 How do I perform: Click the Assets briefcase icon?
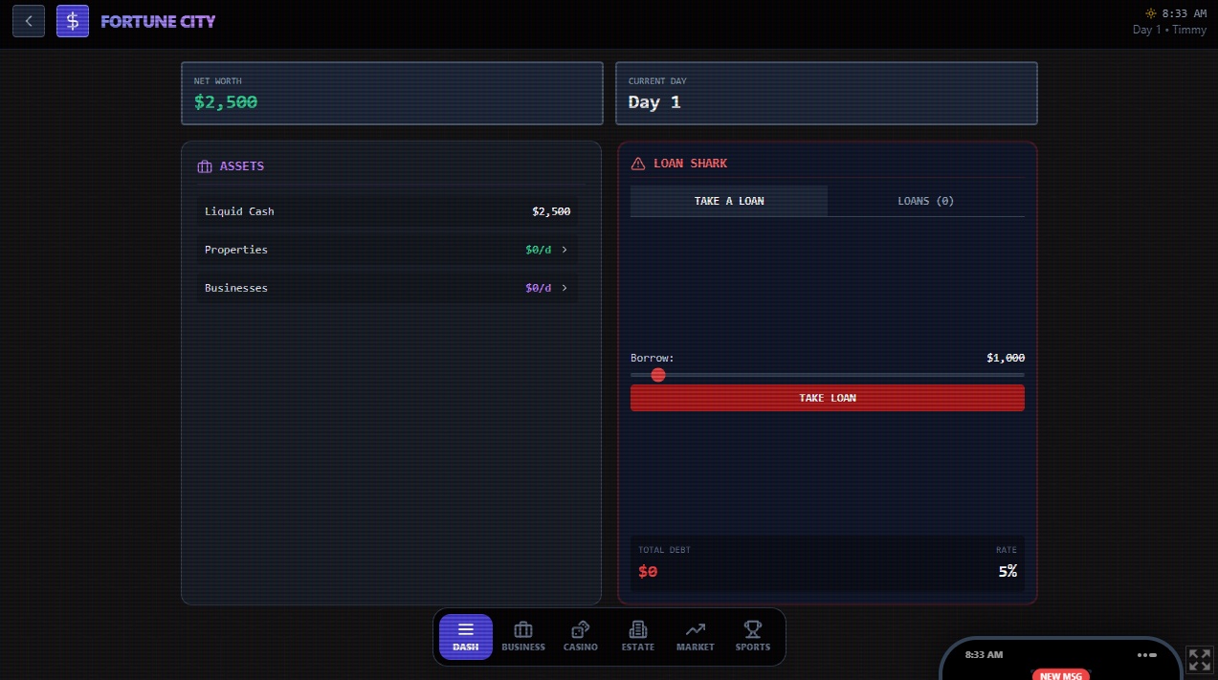click(205, 166)
